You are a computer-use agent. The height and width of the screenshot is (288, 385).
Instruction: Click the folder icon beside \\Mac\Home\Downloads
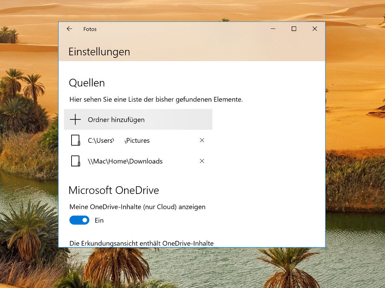(75, 161)
